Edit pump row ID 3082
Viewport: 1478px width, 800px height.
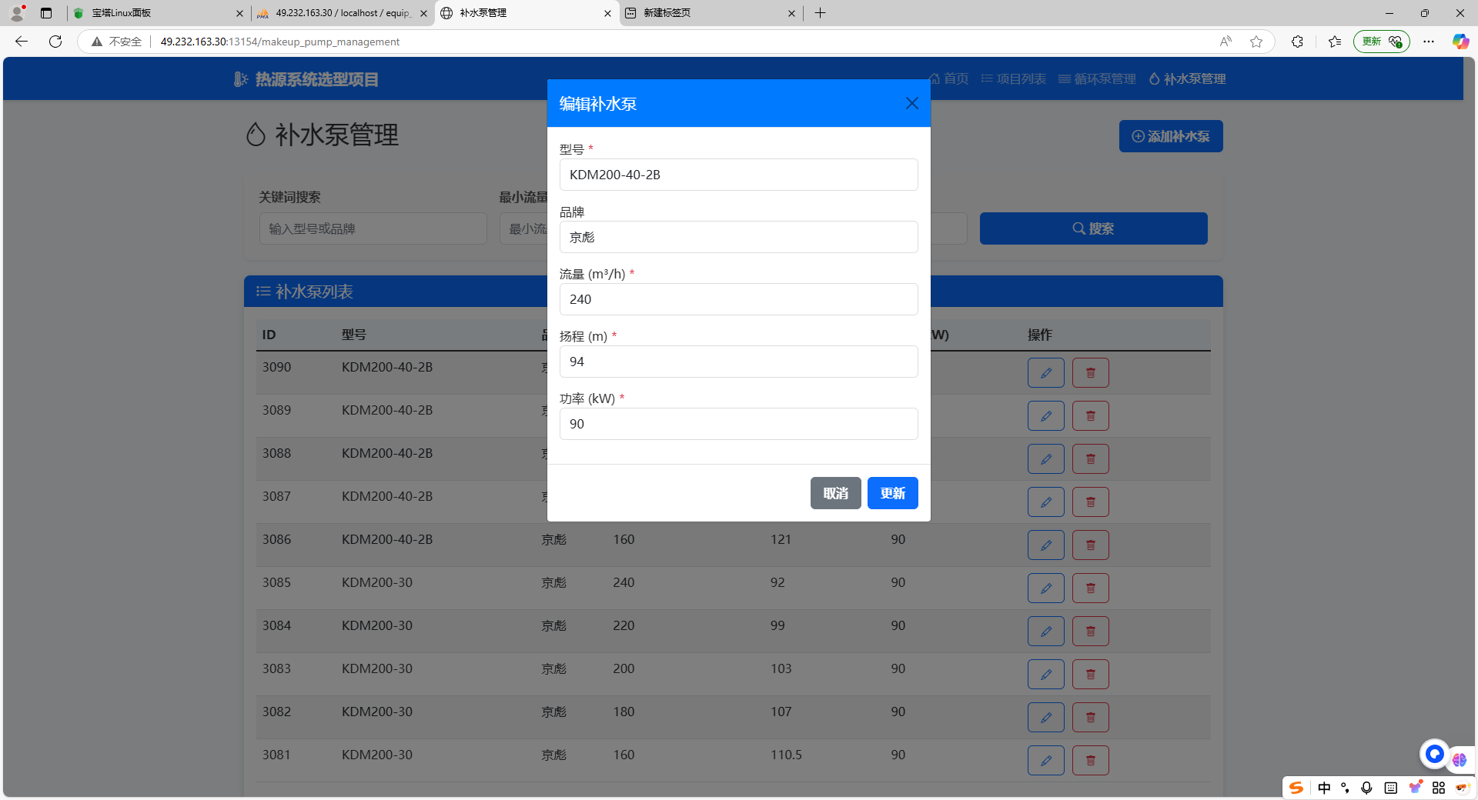(1045, 718)
